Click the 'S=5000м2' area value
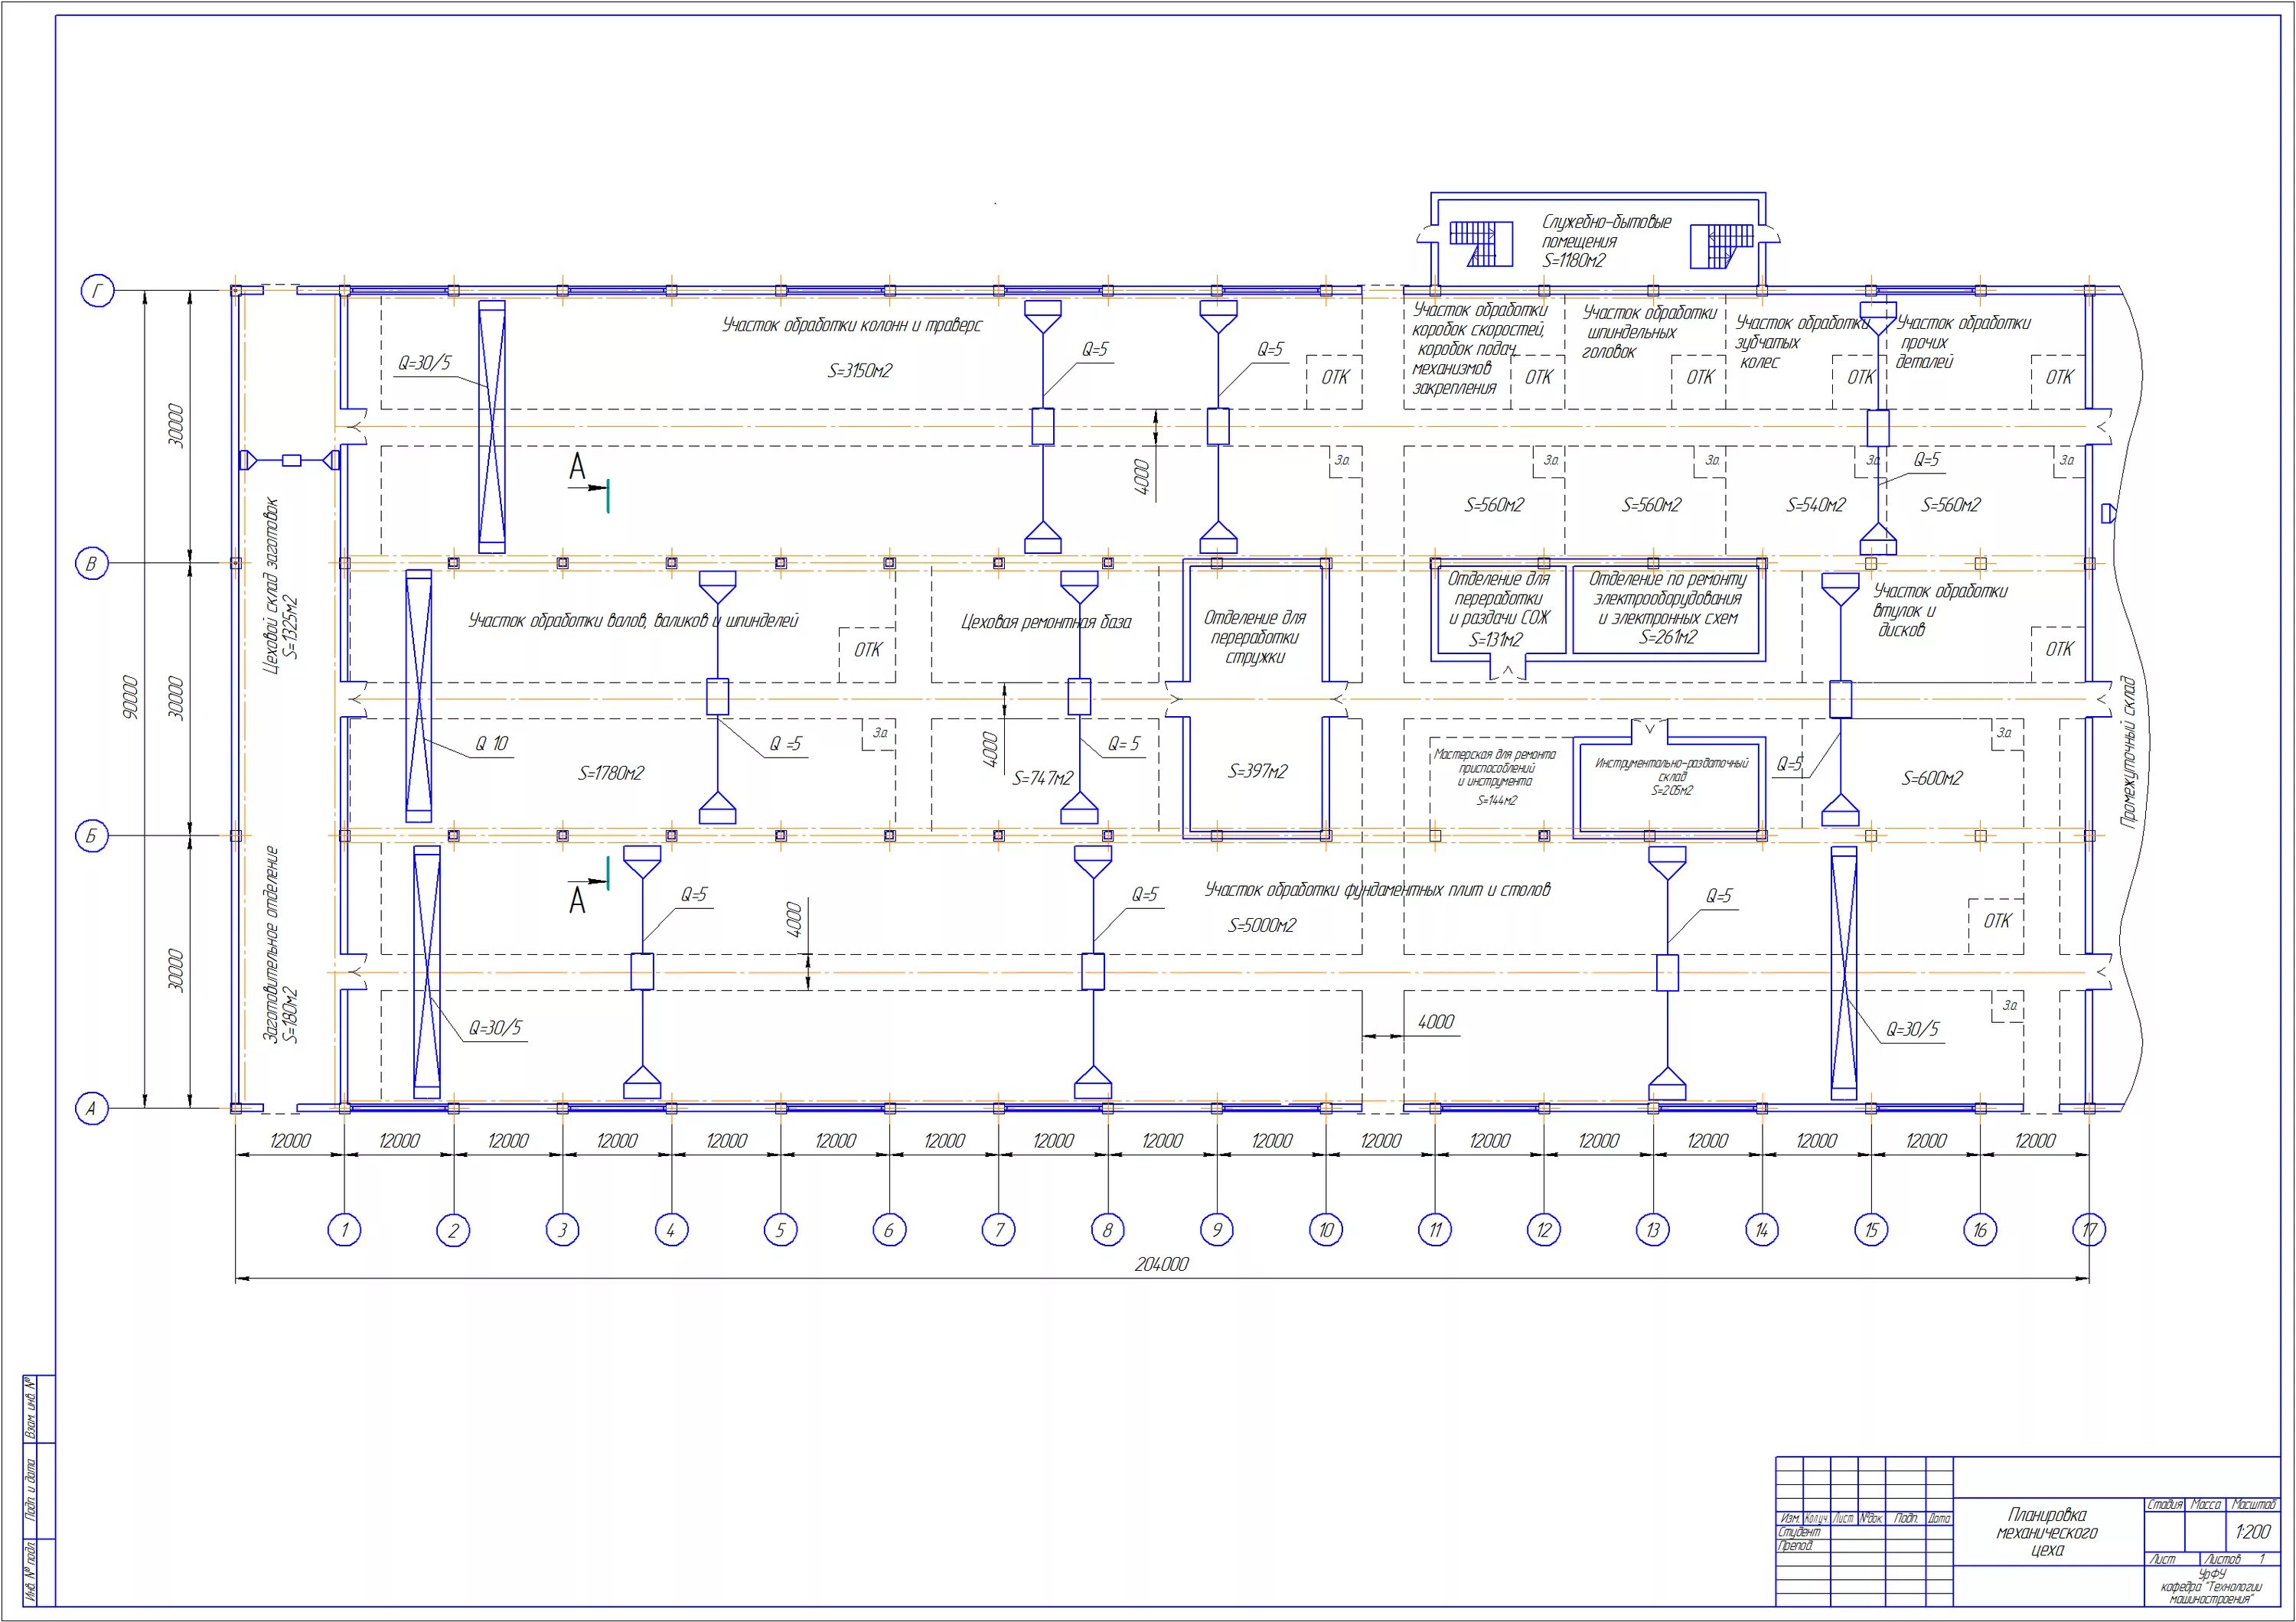 [x=1261, y=926]
